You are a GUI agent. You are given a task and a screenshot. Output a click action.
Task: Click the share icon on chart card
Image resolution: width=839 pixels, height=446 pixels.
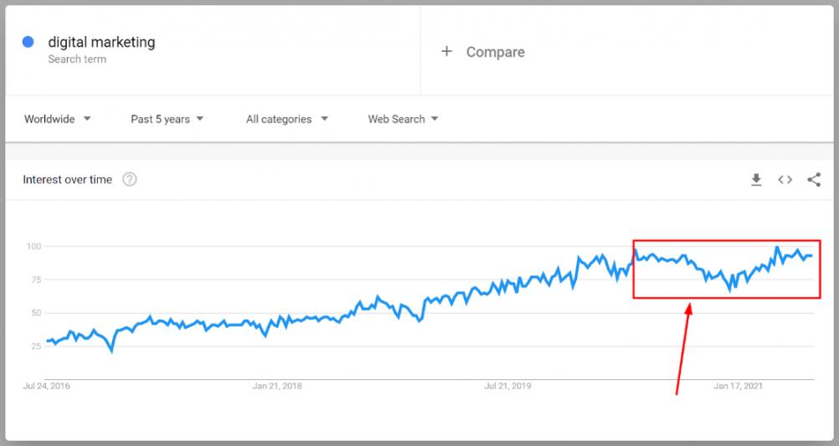tap(814, 179)
